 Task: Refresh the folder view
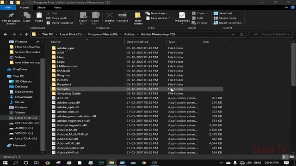[242, 35]
